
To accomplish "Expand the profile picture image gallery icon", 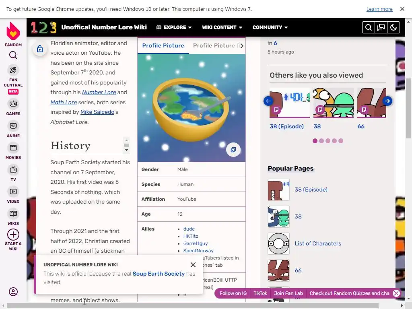I will [233, 150].
